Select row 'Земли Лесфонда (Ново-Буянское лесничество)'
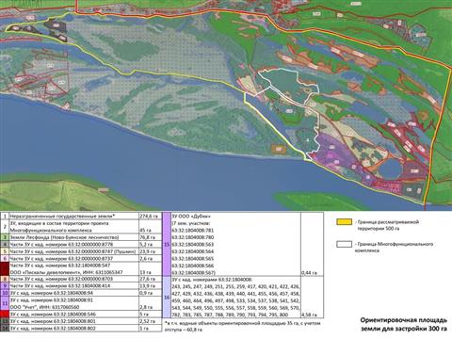 click(x=81, y=237)
